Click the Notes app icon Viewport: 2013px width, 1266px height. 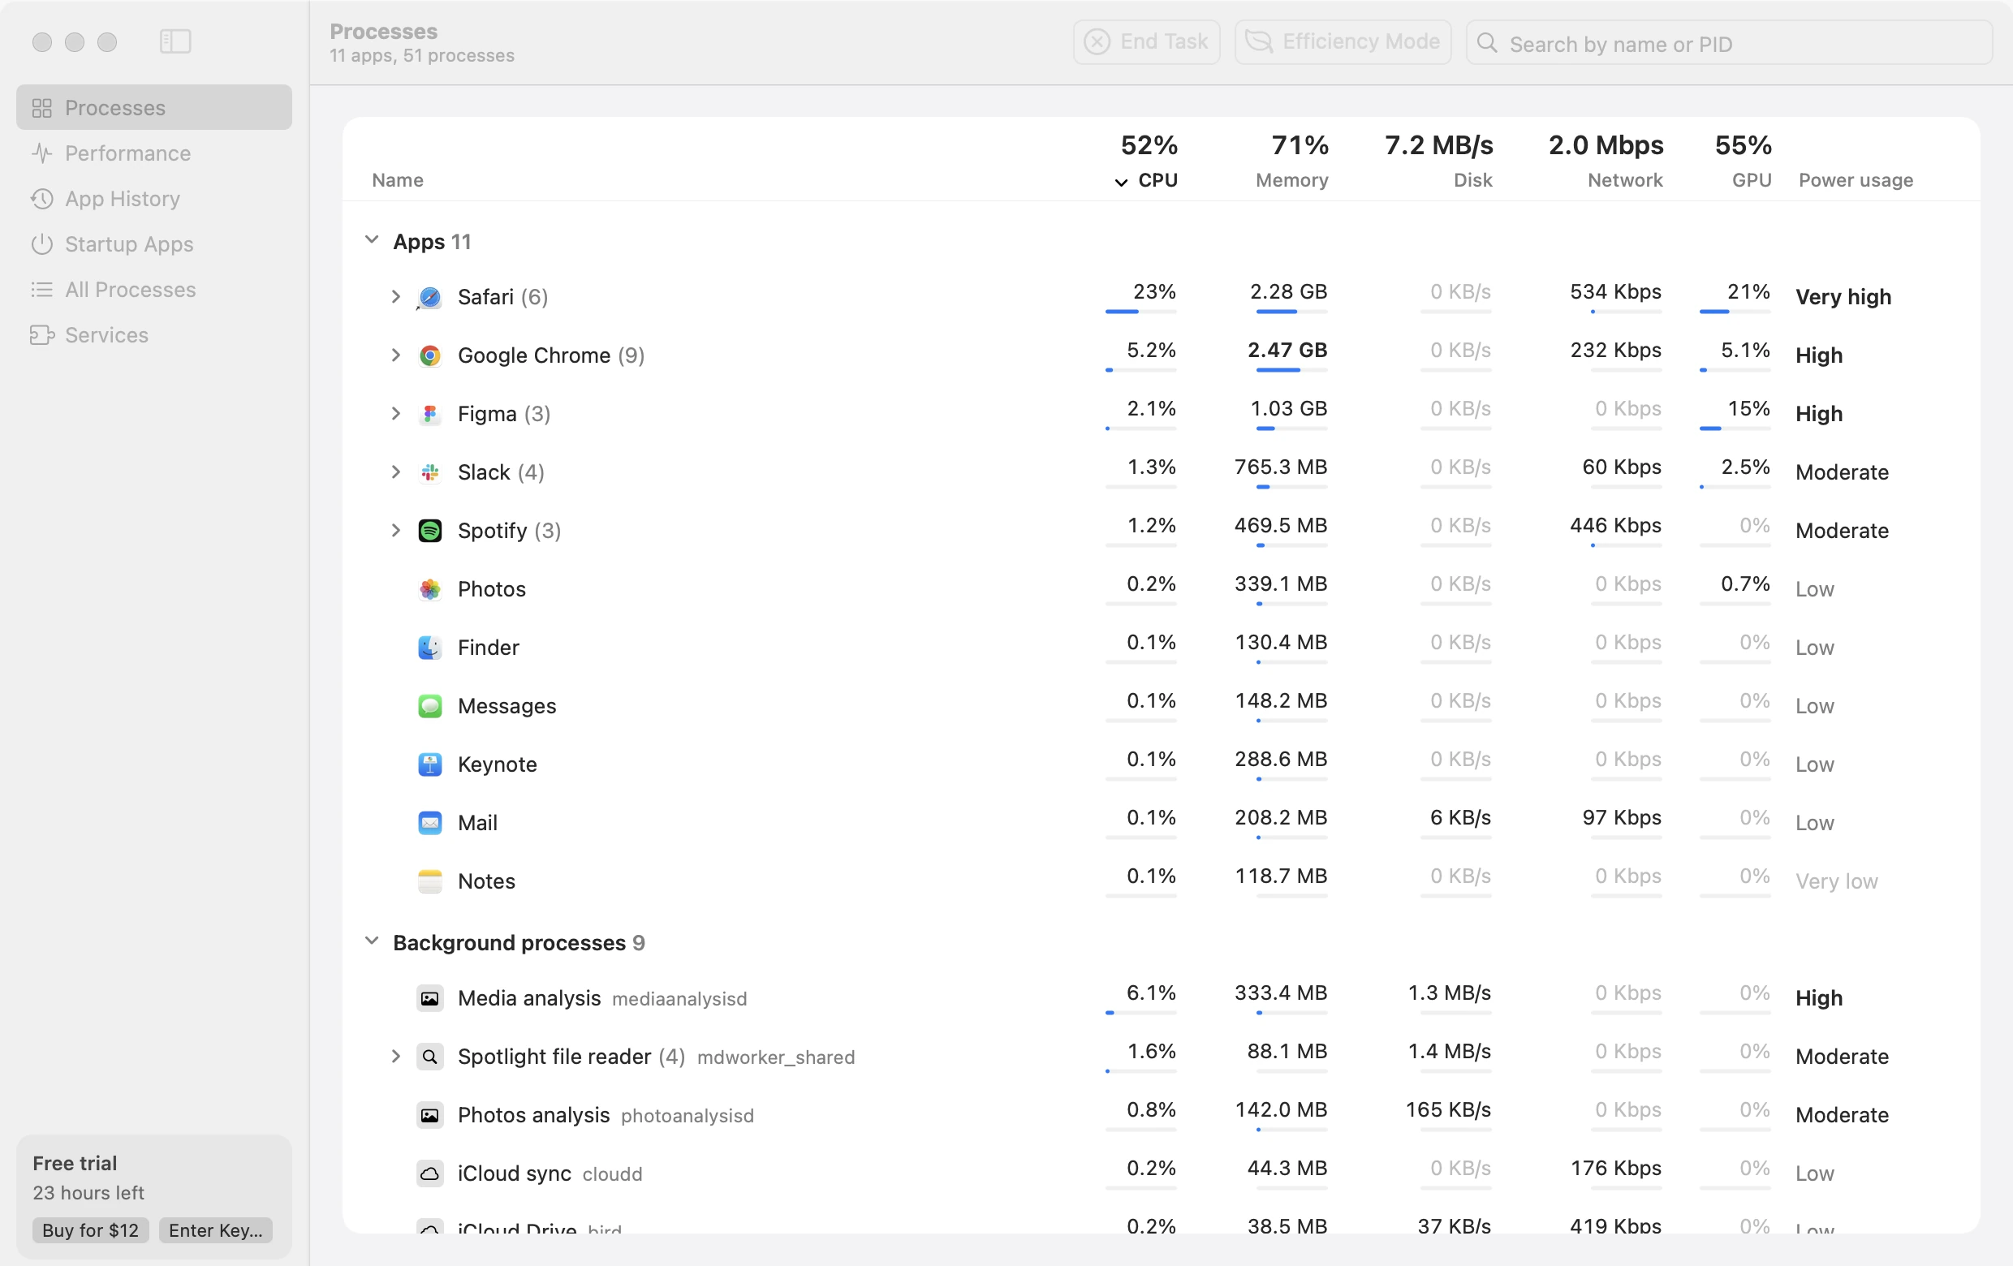point(429,881)
